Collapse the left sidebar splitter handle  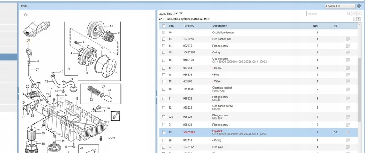(x=18, y=93)
